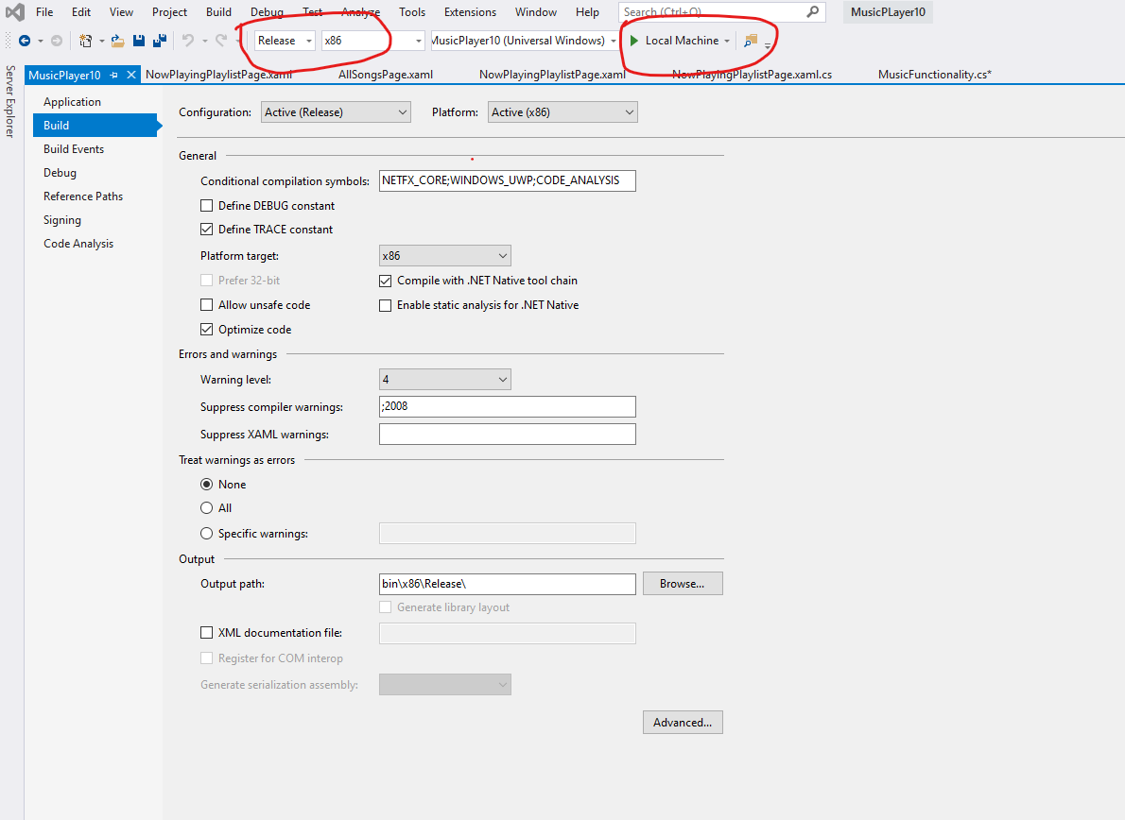The image size is (1125, 820).
Task: Start debugging with the green play icon
Action: click(634, 41)
